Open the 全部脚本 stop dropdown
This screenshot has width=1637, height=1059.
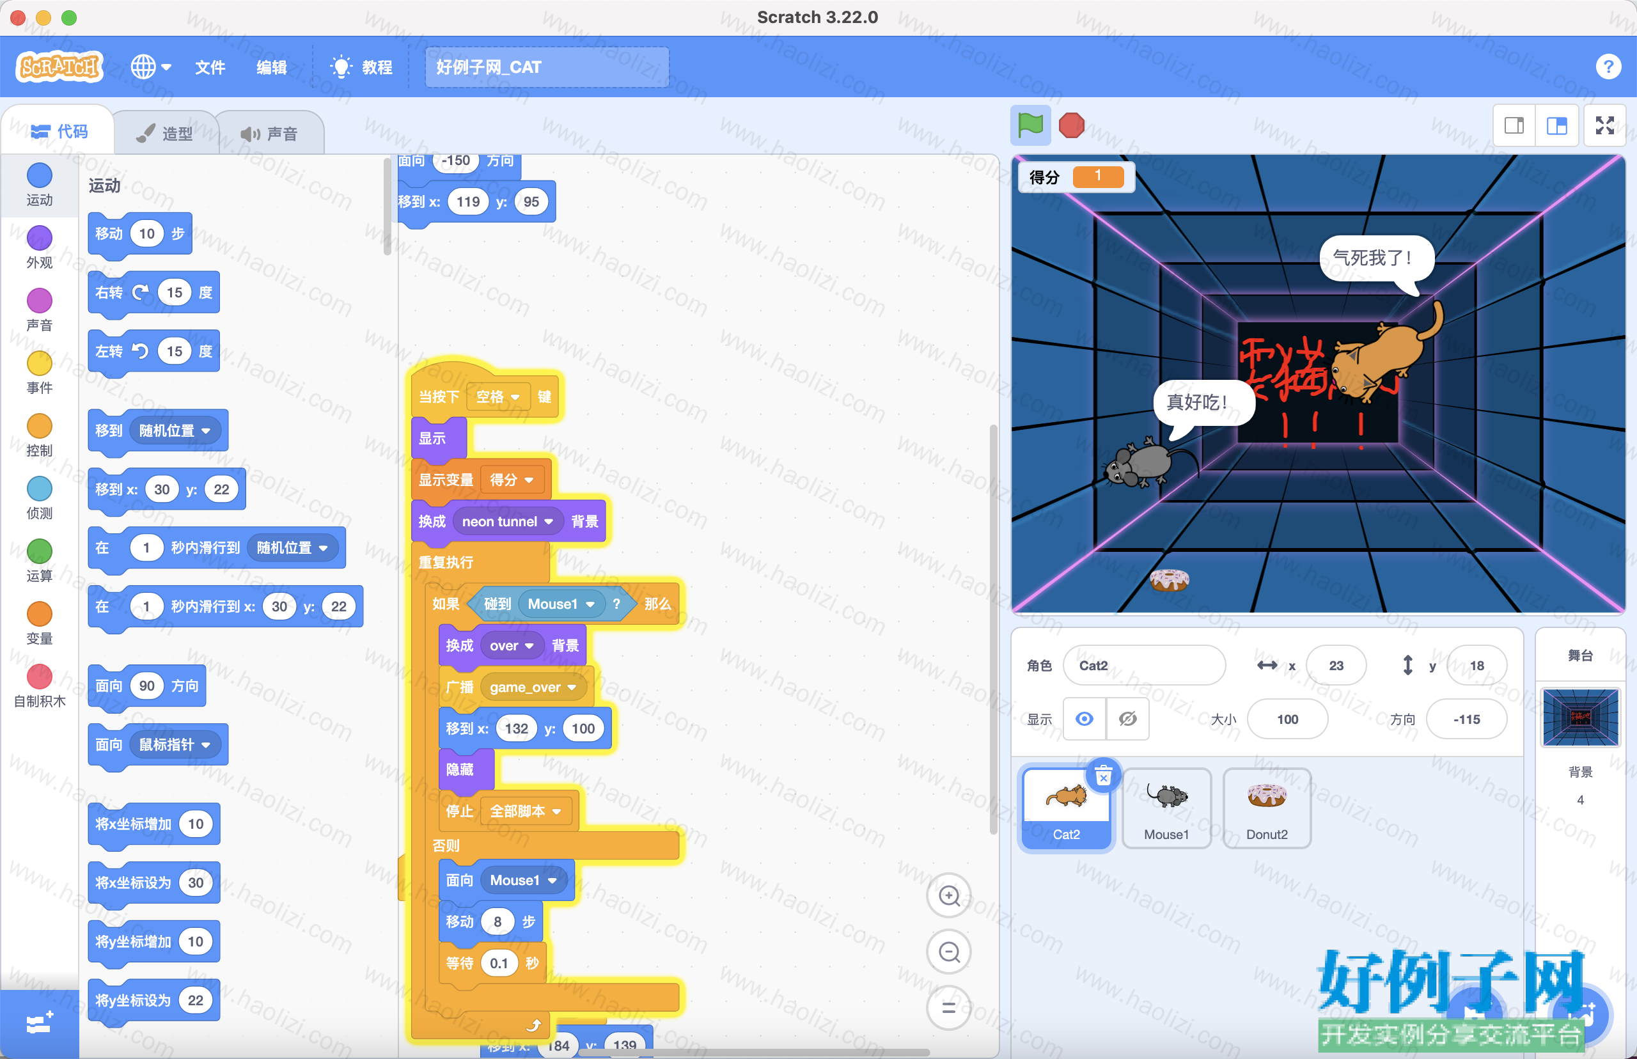click(525, 811)
